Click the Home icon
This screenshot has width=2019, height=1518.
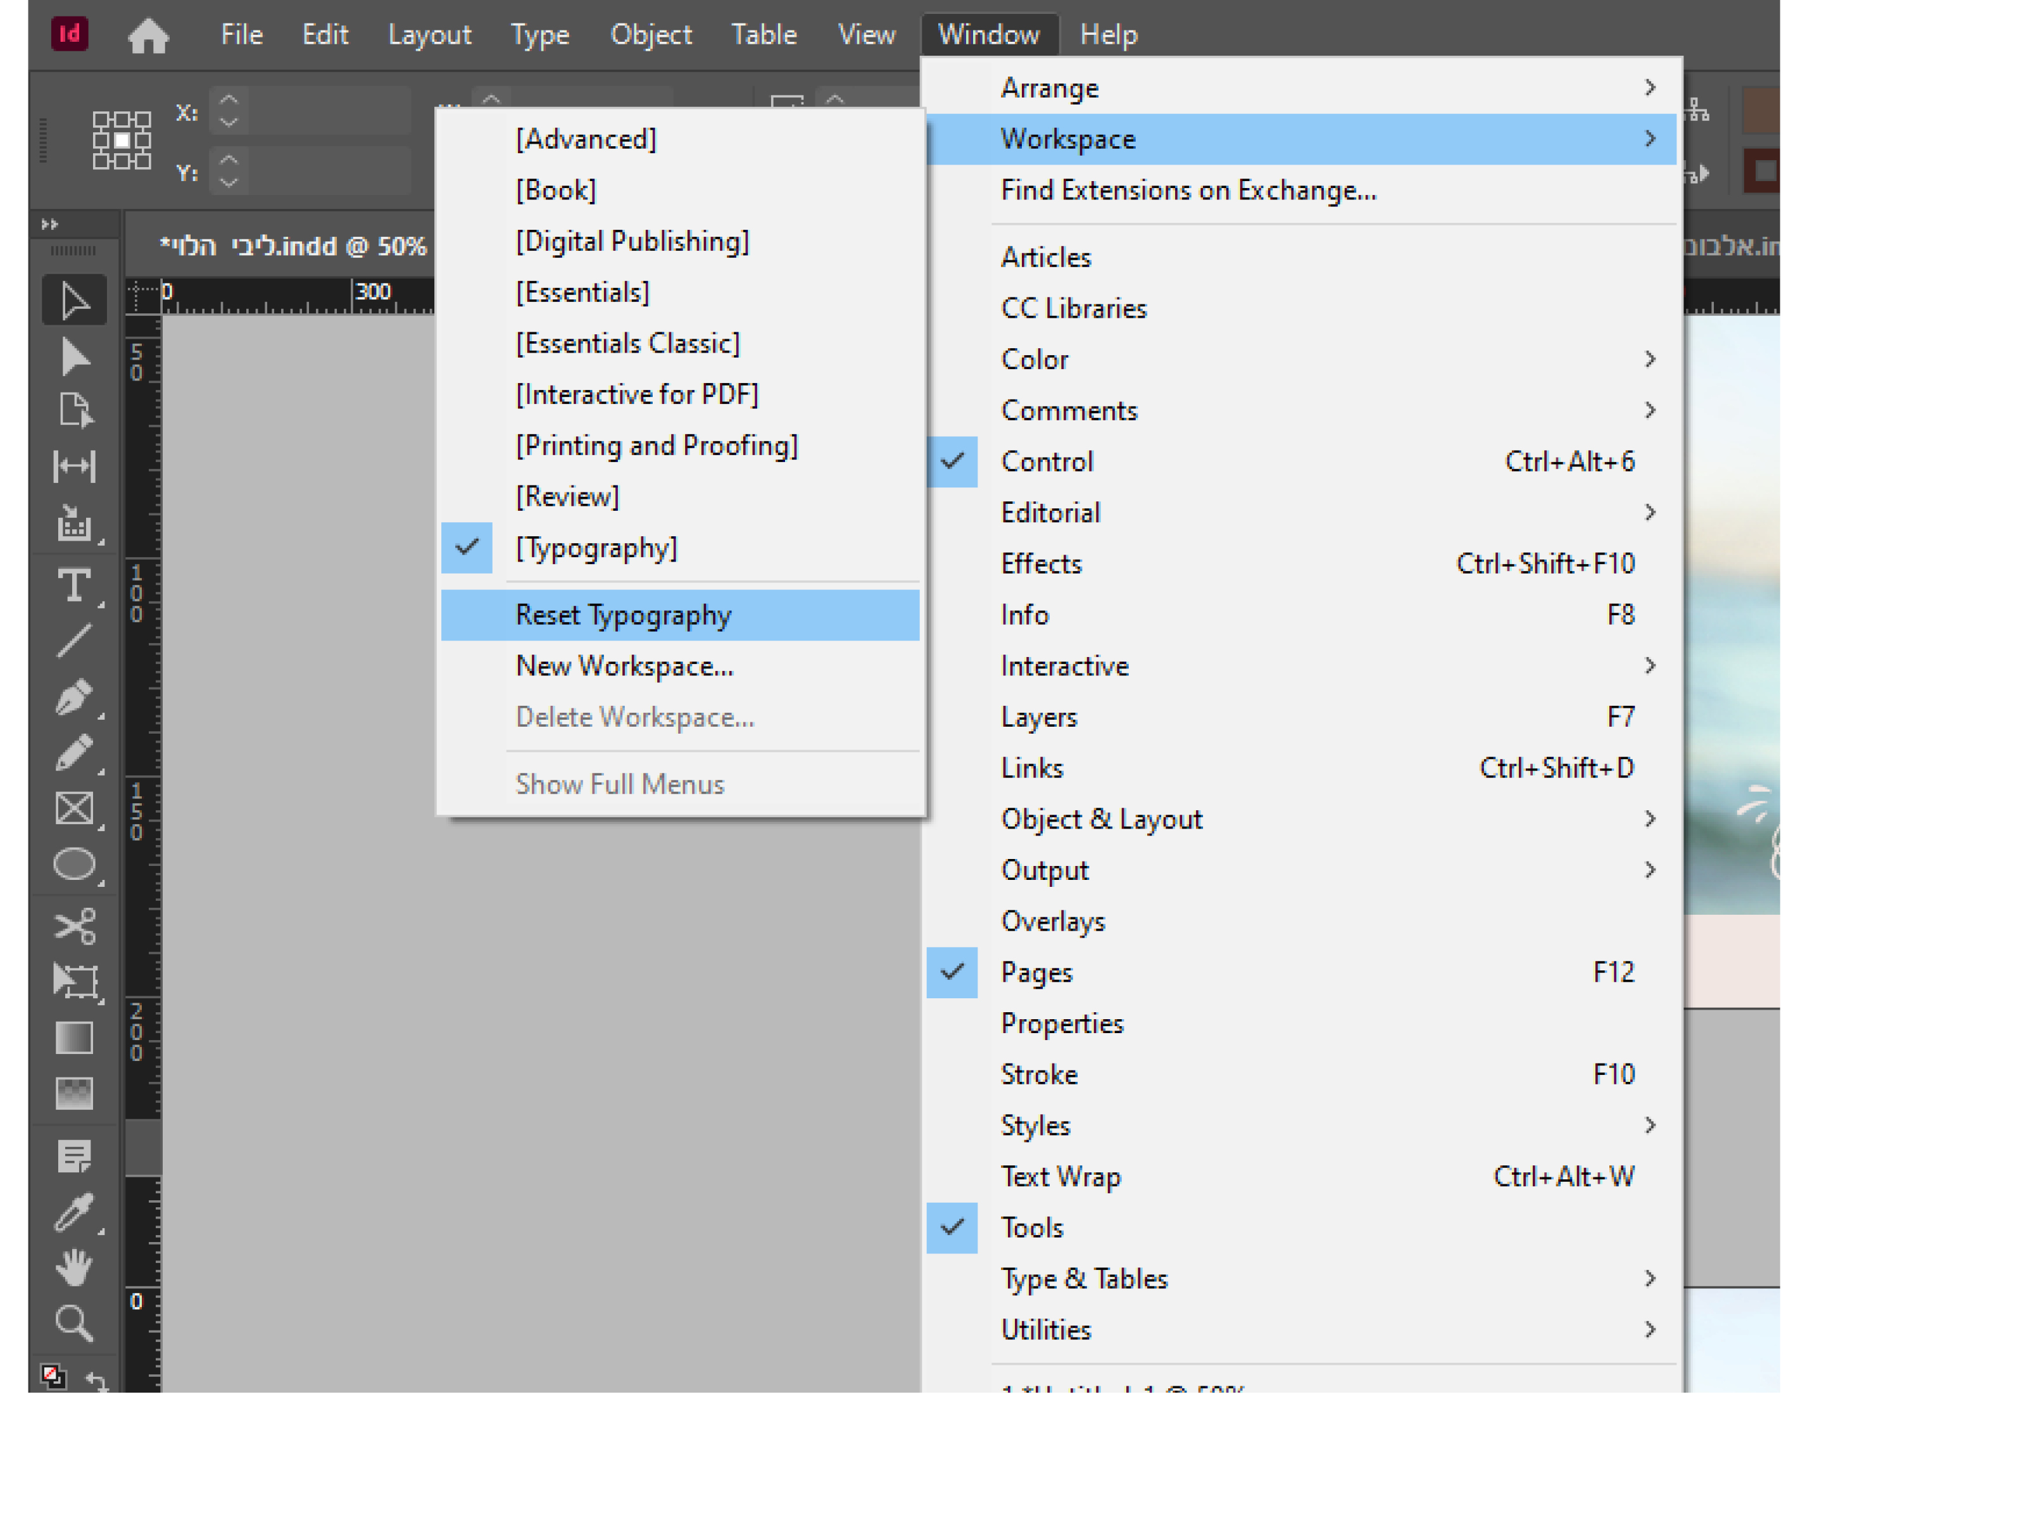point(148,35)
